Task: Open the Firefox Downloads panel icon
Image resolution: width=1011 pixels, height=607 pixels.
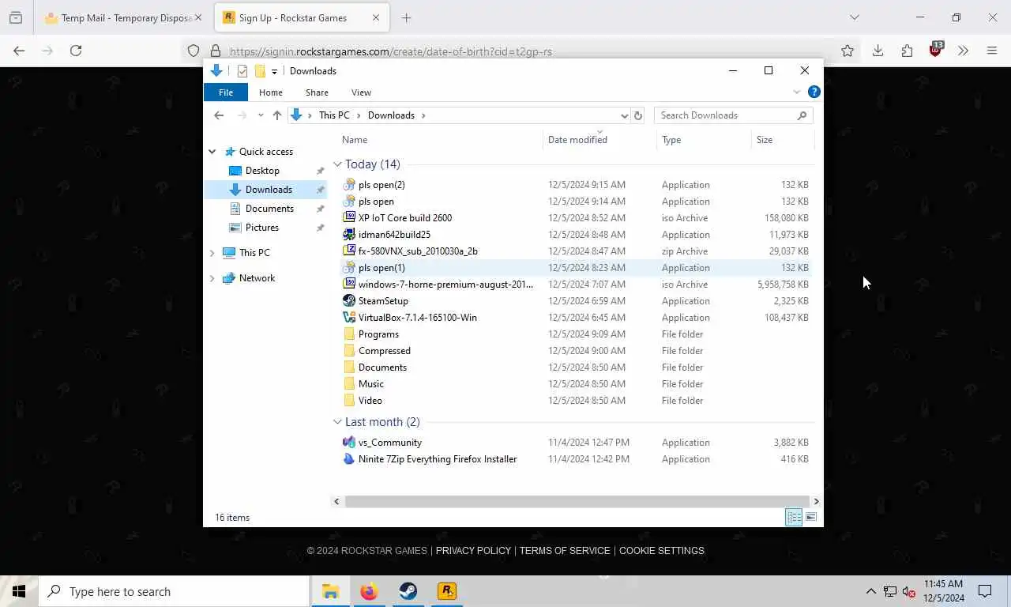Action: coord(878,51)
